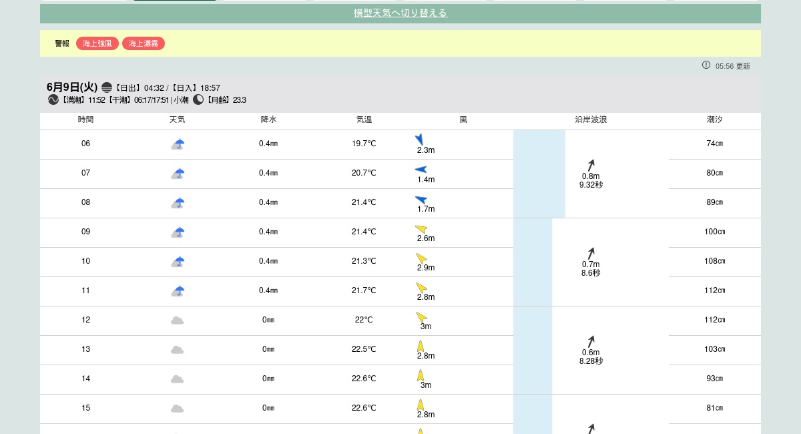Click the rain umbrella icon at 06
This screenshot has height=434, width=801.
(178, 144)
